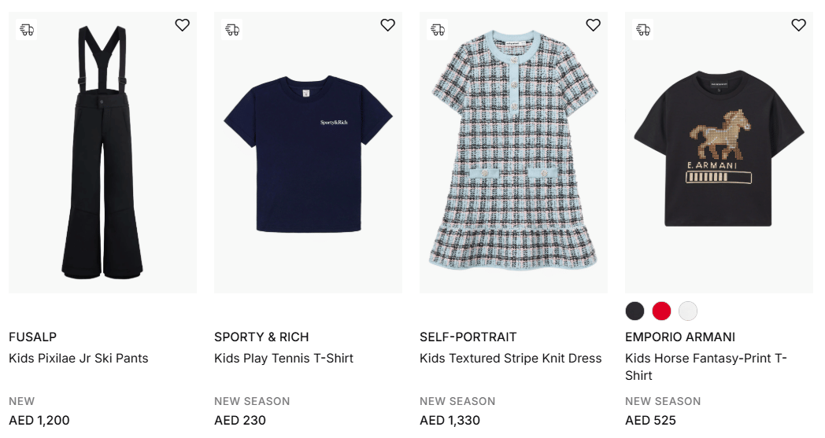Click Kids Play Tennis T-Shirt title
825x438 pixels.
click(x=283, y=359)
